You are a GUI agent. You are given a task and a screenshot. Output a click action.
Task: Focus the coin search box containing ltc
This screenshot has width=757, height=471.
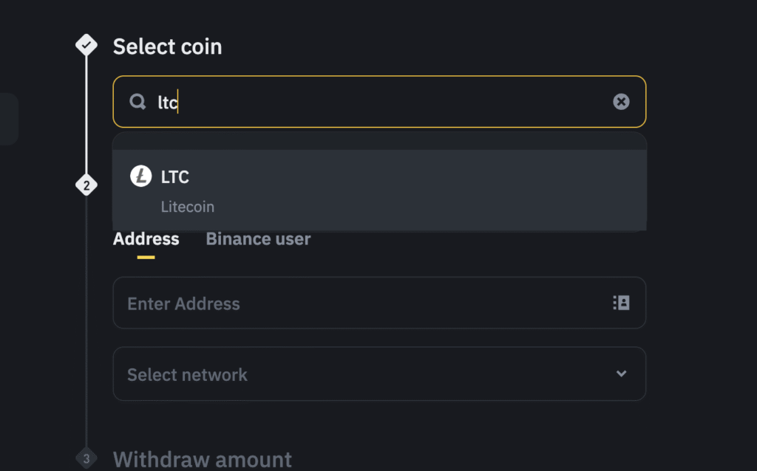(x=379, y=102)
